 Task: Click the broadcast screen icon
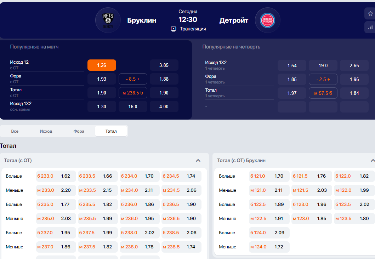coord(174,29)
